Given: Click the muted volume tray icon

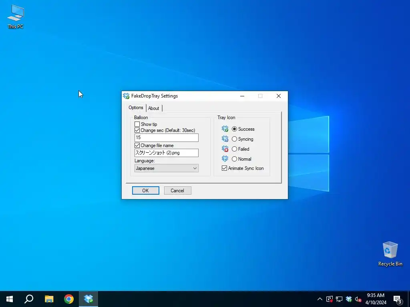Looking at the screenshot, I should click(x=358, y=299).
